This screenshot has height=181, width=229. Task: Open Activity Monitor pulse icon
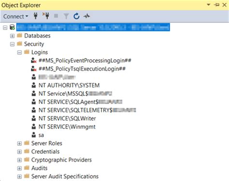(x=87, y=16)
